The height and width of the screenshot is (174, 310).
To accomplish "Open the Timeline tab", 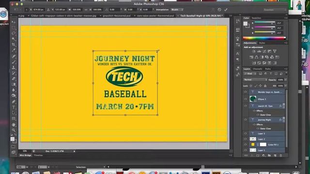I will point(38,155).
